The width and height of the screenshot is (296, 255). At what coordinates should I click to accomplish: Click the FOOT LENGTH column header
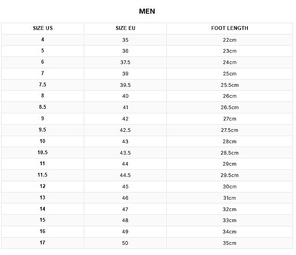(x=230, y=28)
